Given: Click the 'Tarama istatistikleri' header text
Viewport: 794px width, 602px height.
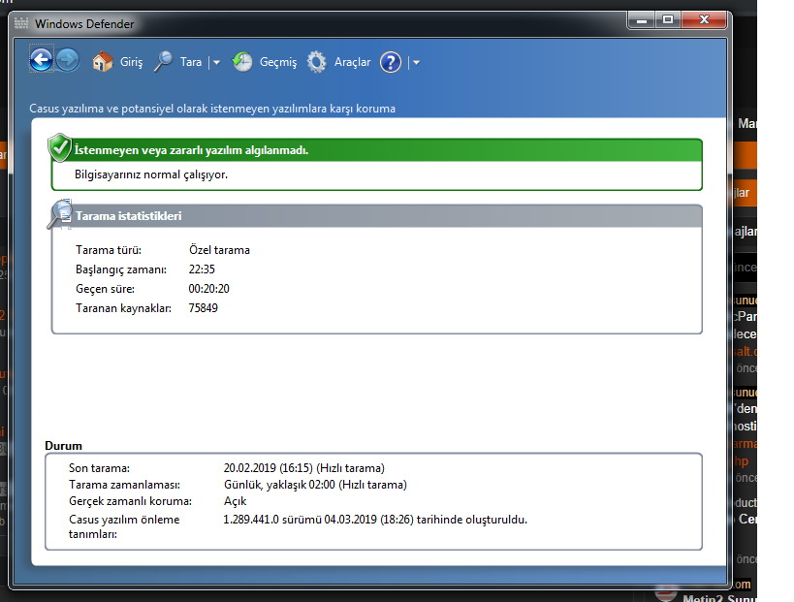Looking at the screenshot, I should click(x=129, y=216).
